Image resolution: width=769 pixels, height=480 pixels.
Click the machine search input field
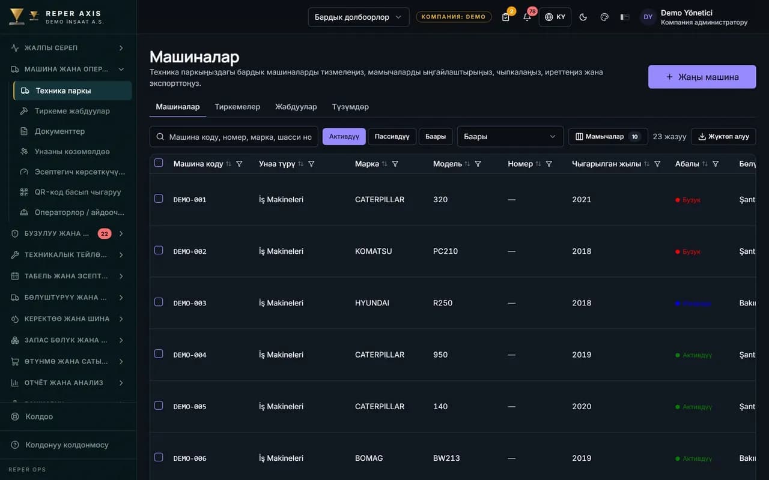click(x=234, y=137)
